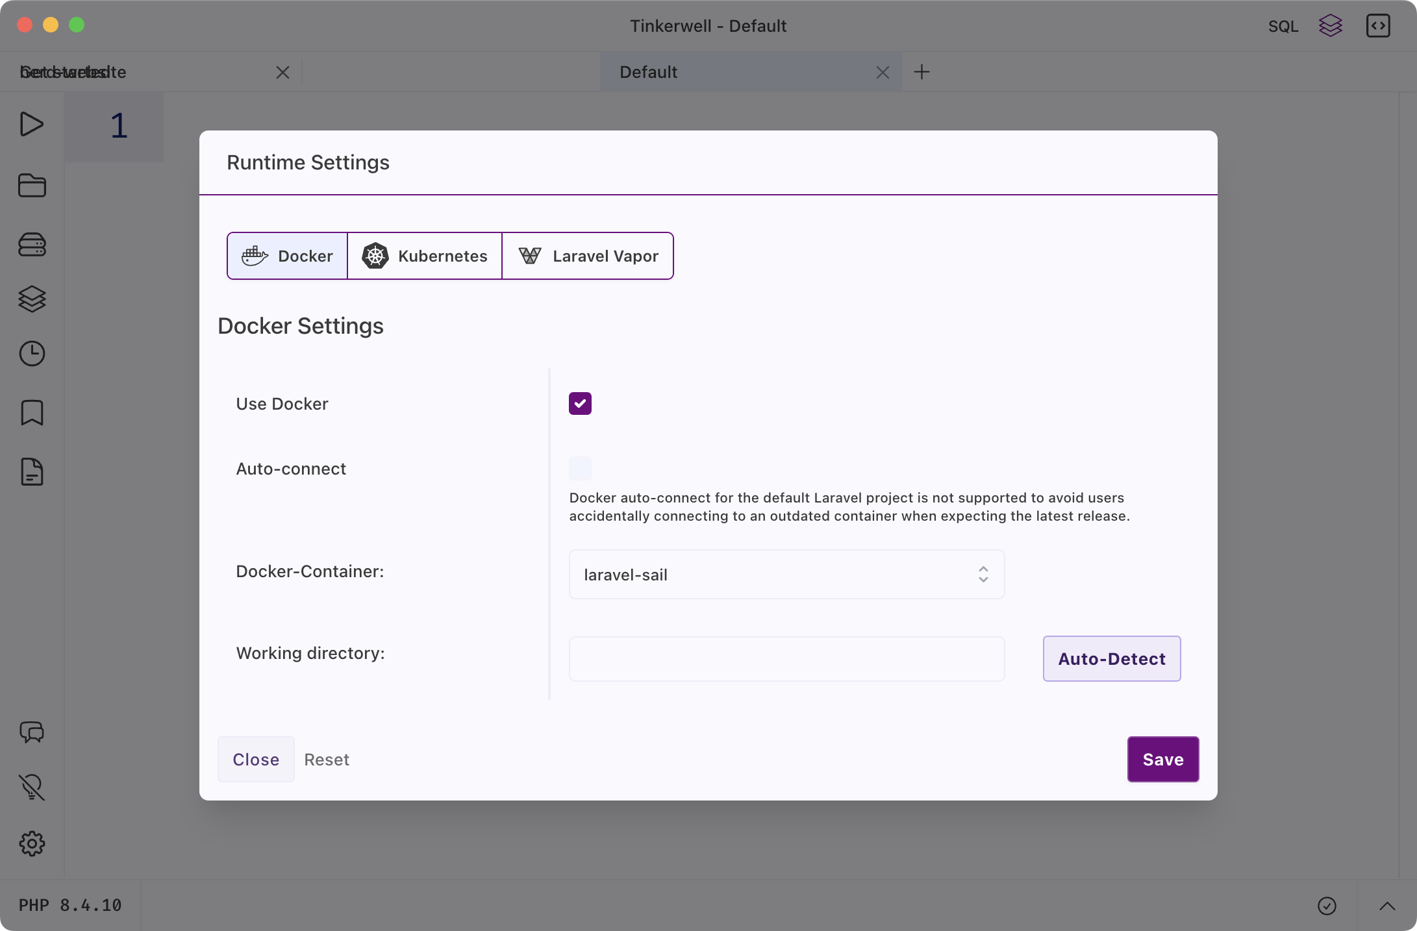
Task: Expand the Docker-Container laravel-sail dropdown
Action: tap(786, 575)
